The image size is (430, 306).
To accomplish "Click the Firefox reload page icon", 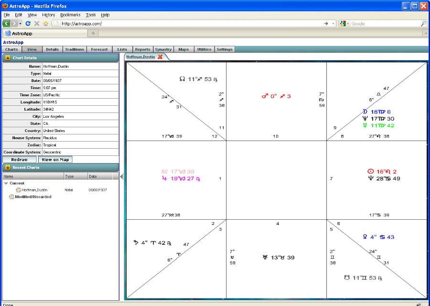I will tap(28, 23).
